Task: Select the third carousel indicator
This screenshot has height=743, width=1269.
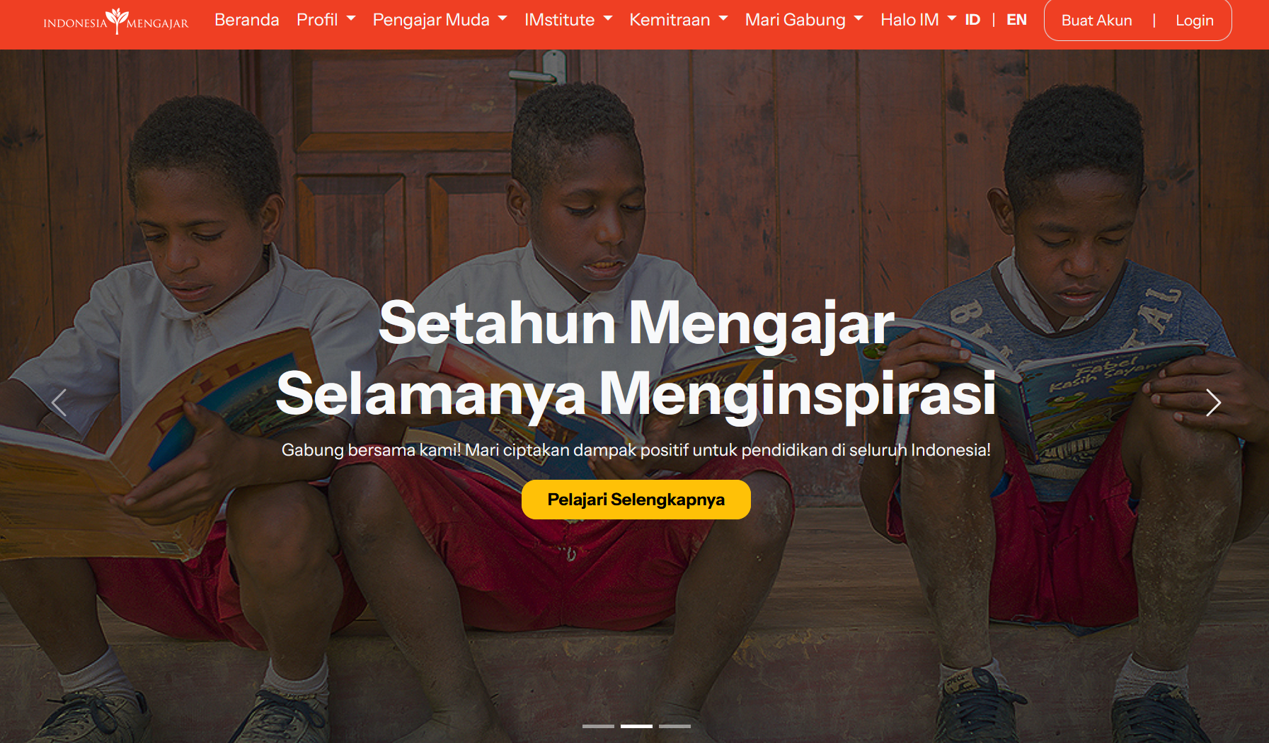Action: (674, 726)
